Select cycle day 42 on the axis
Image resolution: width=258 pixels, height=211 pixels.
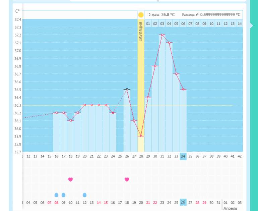point(239,156)
